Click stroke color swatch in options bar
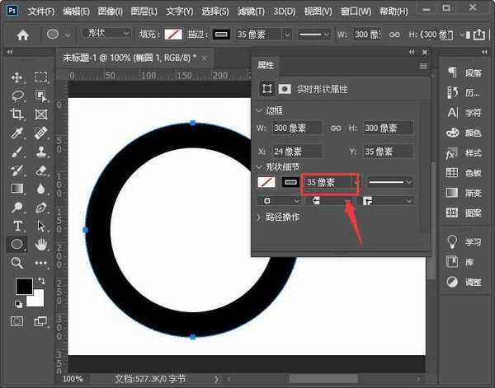495x388 pixels. [221, 35]
